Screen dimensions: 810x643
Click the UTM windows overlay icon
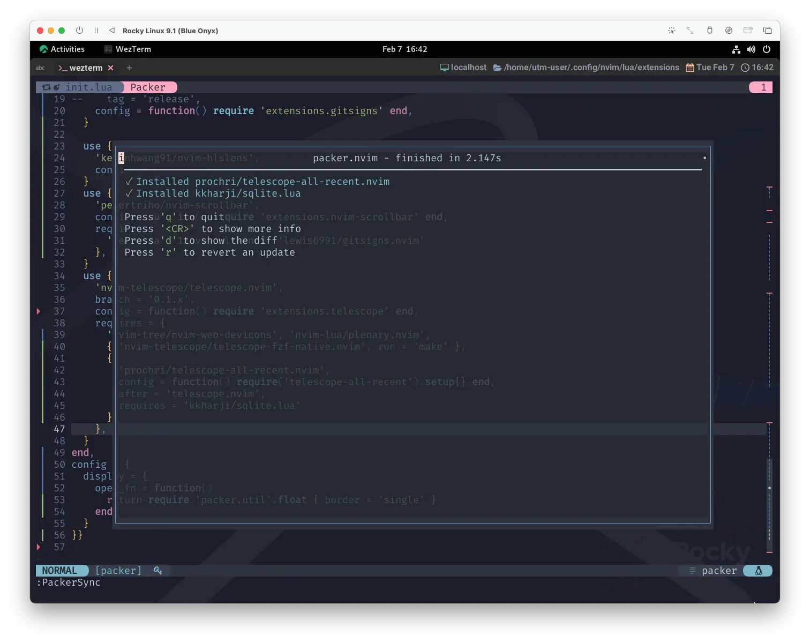click(768, 31)
